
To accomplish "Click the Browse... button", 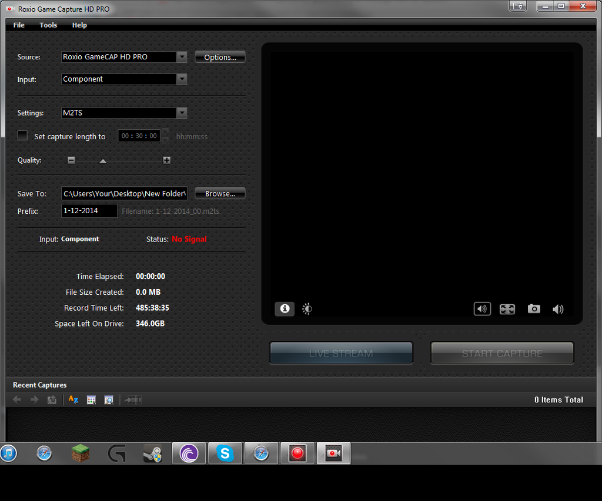I will pyautogui.click(x=220, y=193).
